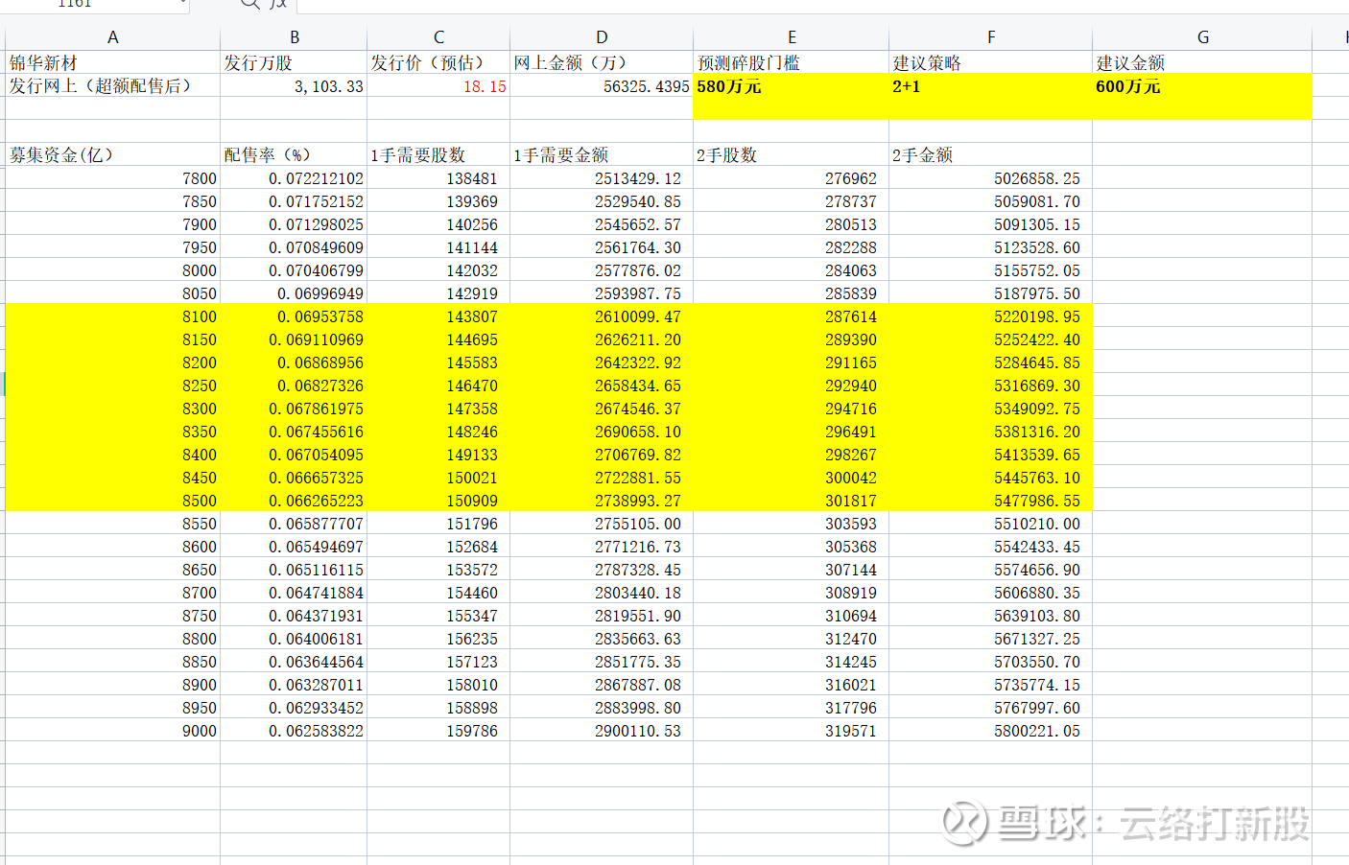Click the highlighted 2610099.47 cell

[602, 316]
